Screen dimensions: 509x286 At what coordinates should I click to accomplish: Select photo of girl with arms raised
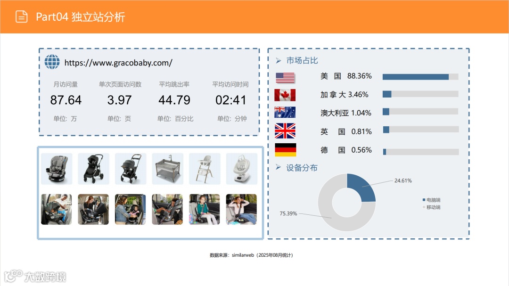click(241, 209)
